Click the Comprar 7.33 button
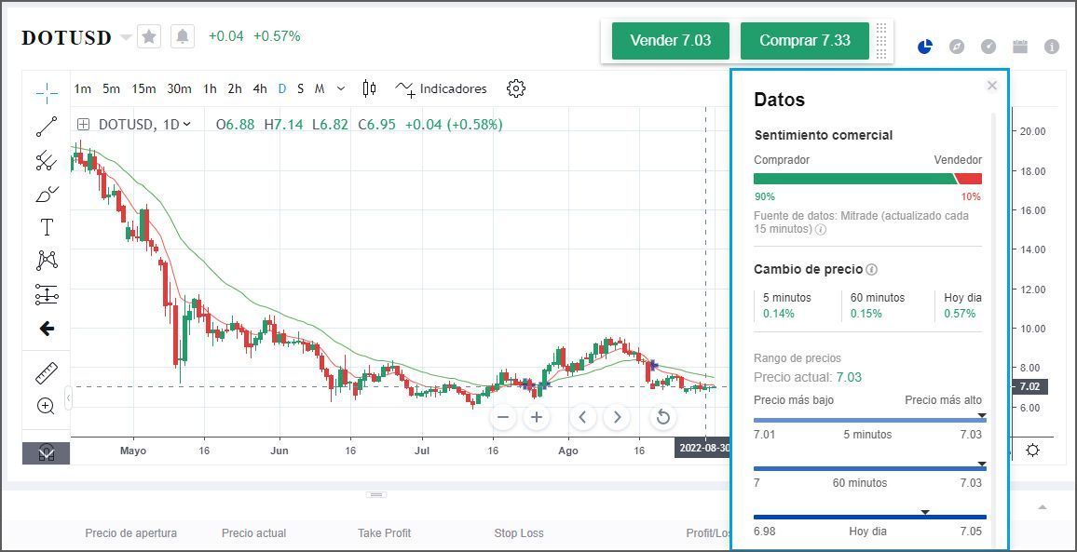1077x552 pixels. pos(804,41)
